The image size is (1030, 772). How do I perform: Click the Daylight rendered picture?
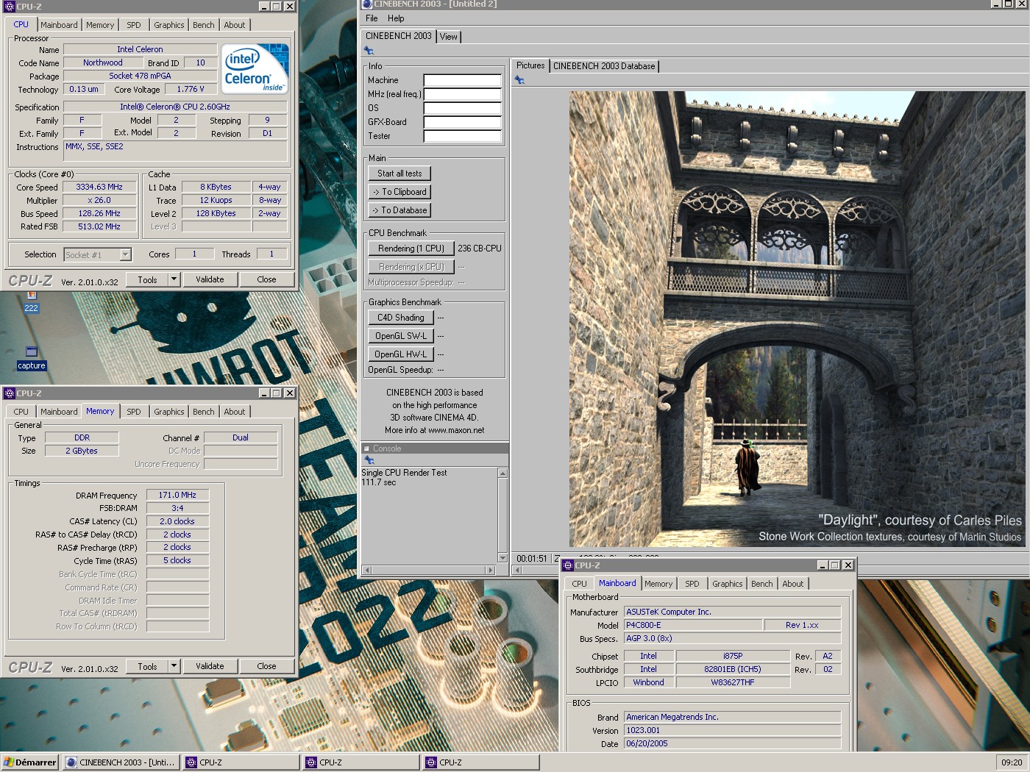[798, 318]
